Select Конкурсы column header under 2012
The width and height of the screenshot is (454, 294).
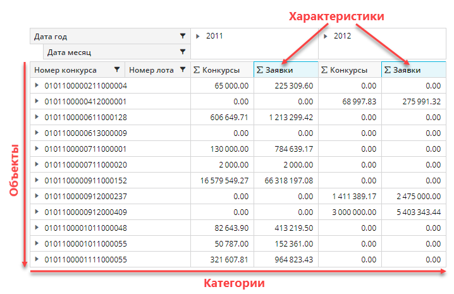[349, 70]
